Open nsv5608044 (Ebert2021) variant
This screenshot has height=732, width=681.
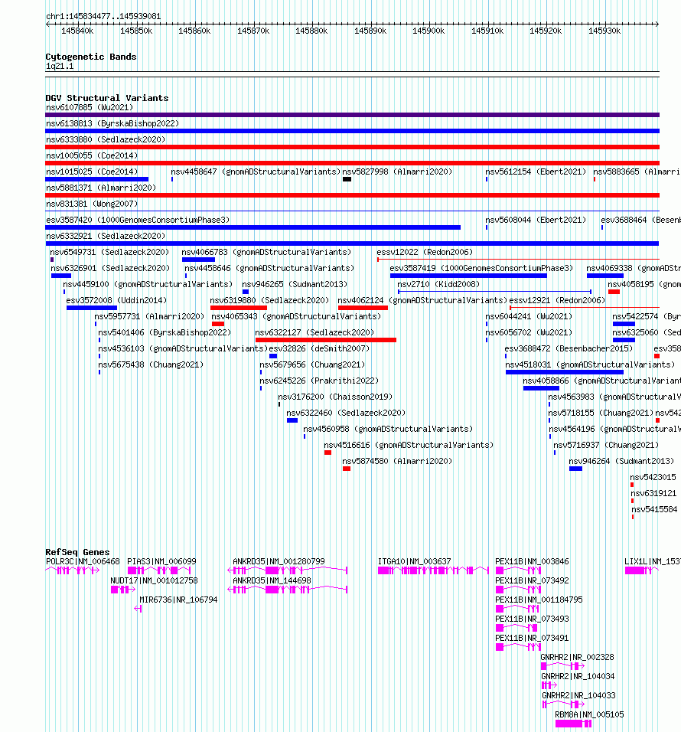pyautogui.click(x=536, y=220)
